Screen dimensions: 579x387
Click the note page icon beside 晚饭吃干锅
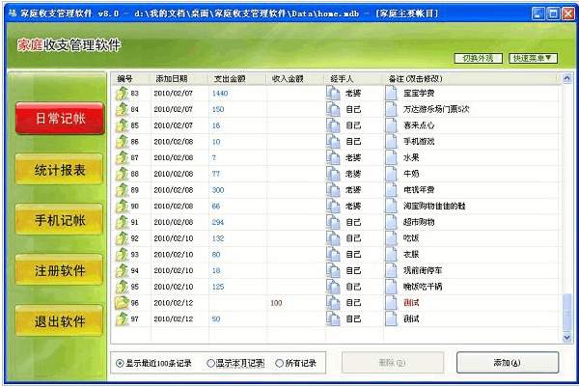391,287
